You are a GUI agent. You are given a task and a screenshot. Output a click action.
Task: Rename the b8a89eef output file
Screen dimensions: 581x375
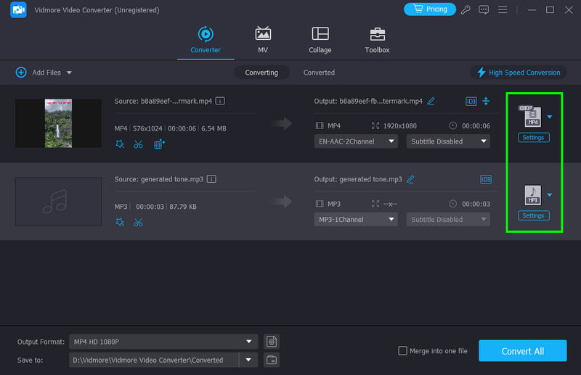[x=431, y=101]
